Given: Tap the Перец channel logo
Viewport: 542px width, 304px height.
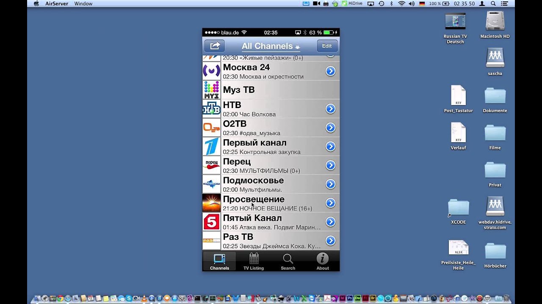Looking at the screenshot, I should [211, 165].
